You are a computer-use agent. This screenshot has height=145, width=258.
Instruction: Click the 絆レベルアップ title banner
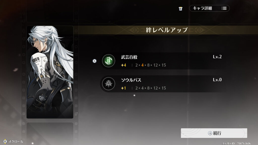167,30
